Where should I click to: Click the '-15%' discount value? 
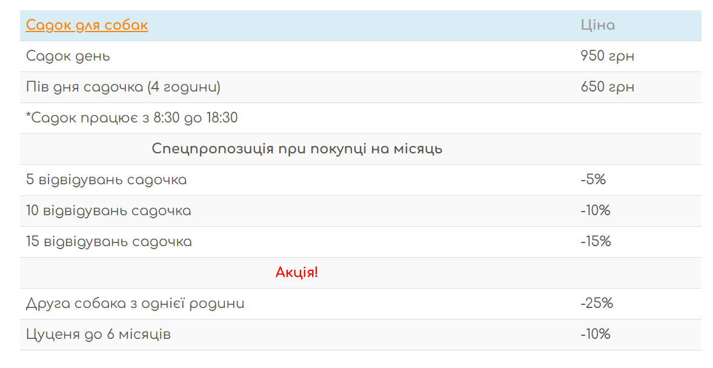coord(595,242)
